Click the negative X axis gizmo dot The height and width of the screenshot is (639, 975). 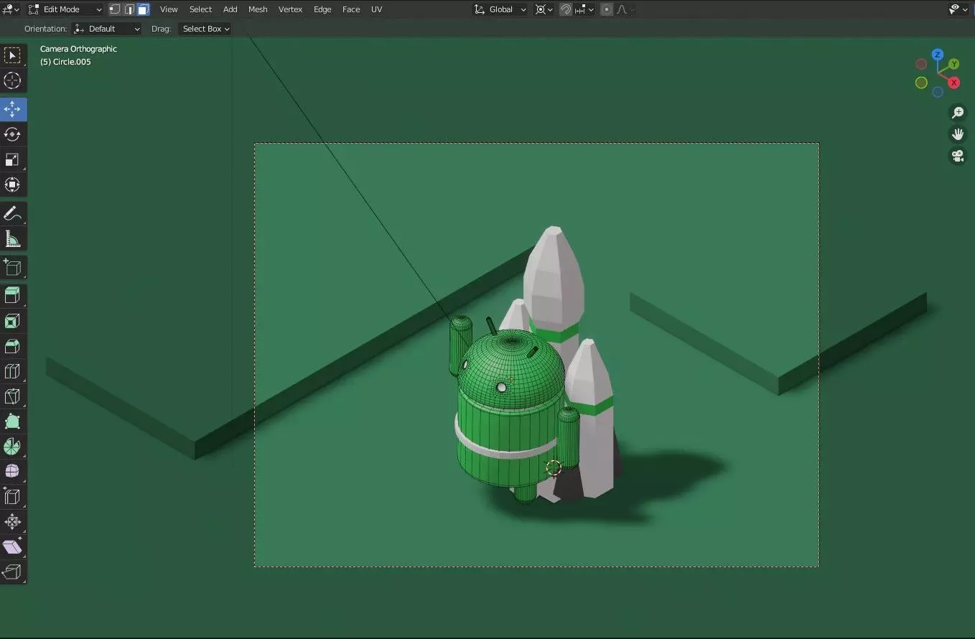(x=921, y=64)
